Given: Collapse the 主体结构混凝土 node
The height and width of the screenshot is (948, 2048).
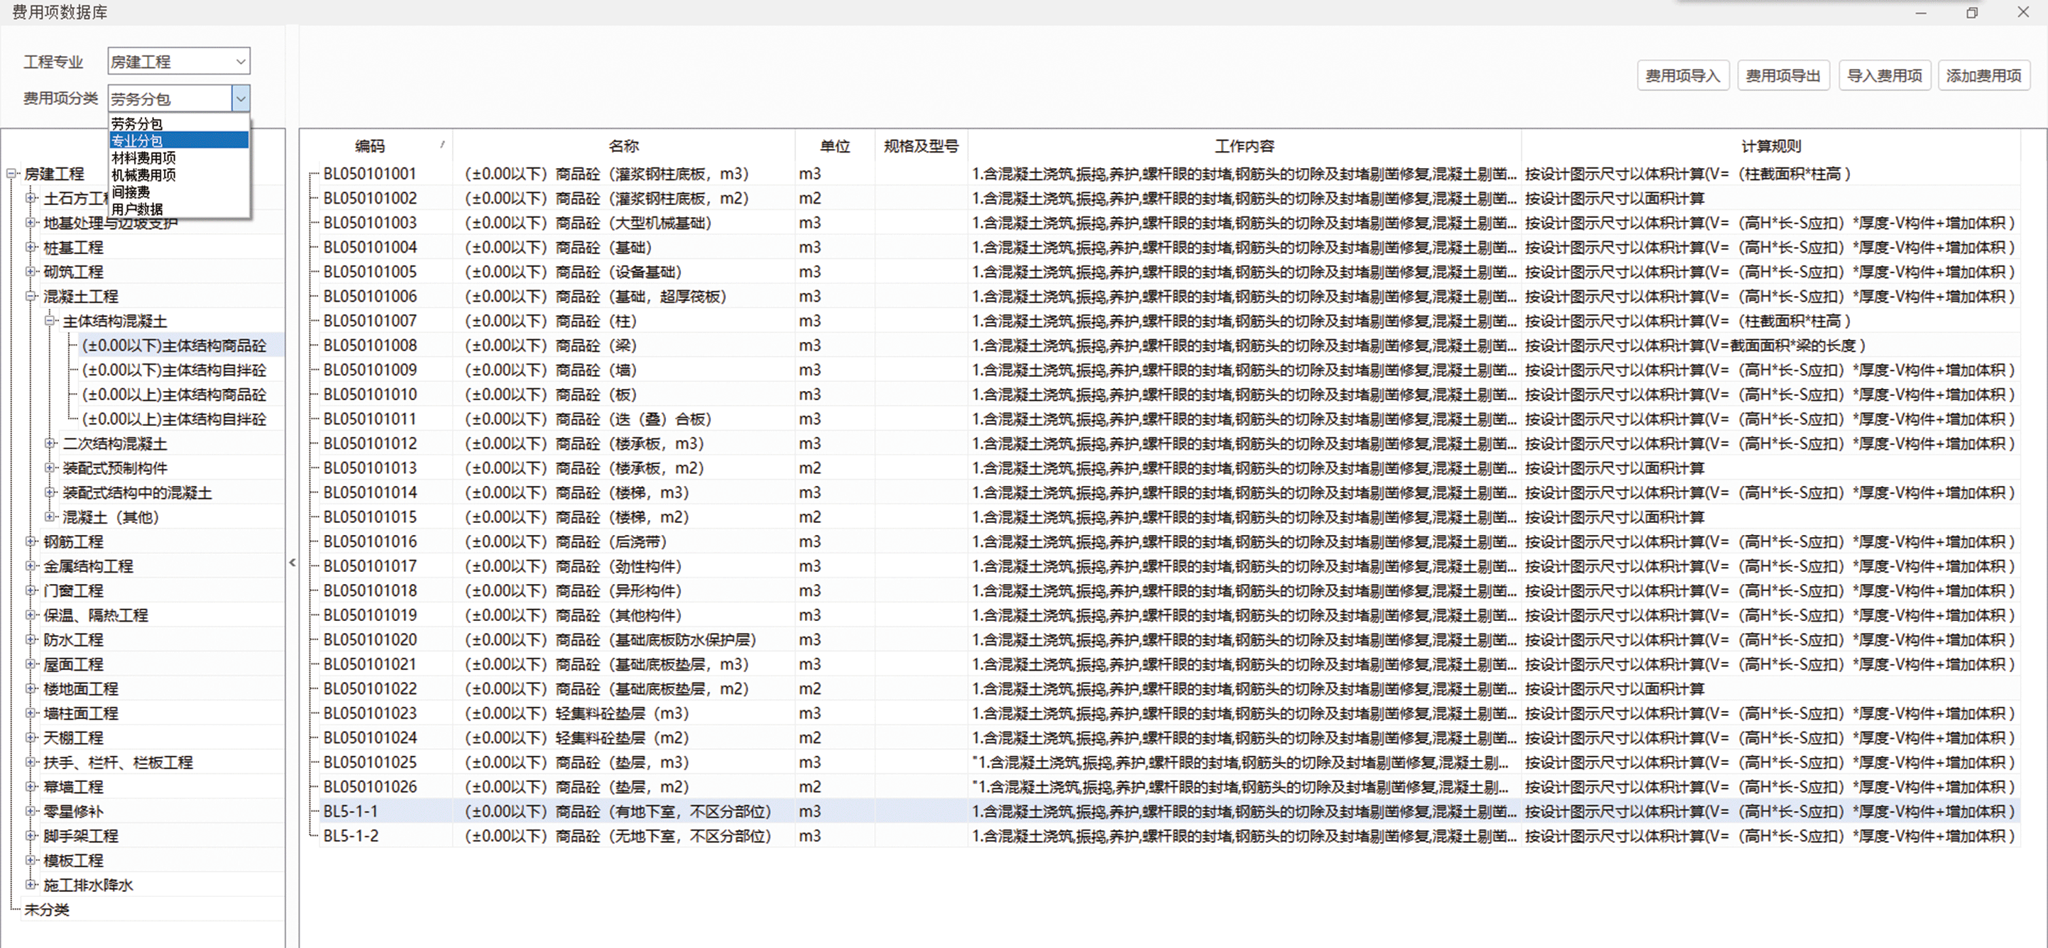Looking at the screenshot, I should pos(50,321).
